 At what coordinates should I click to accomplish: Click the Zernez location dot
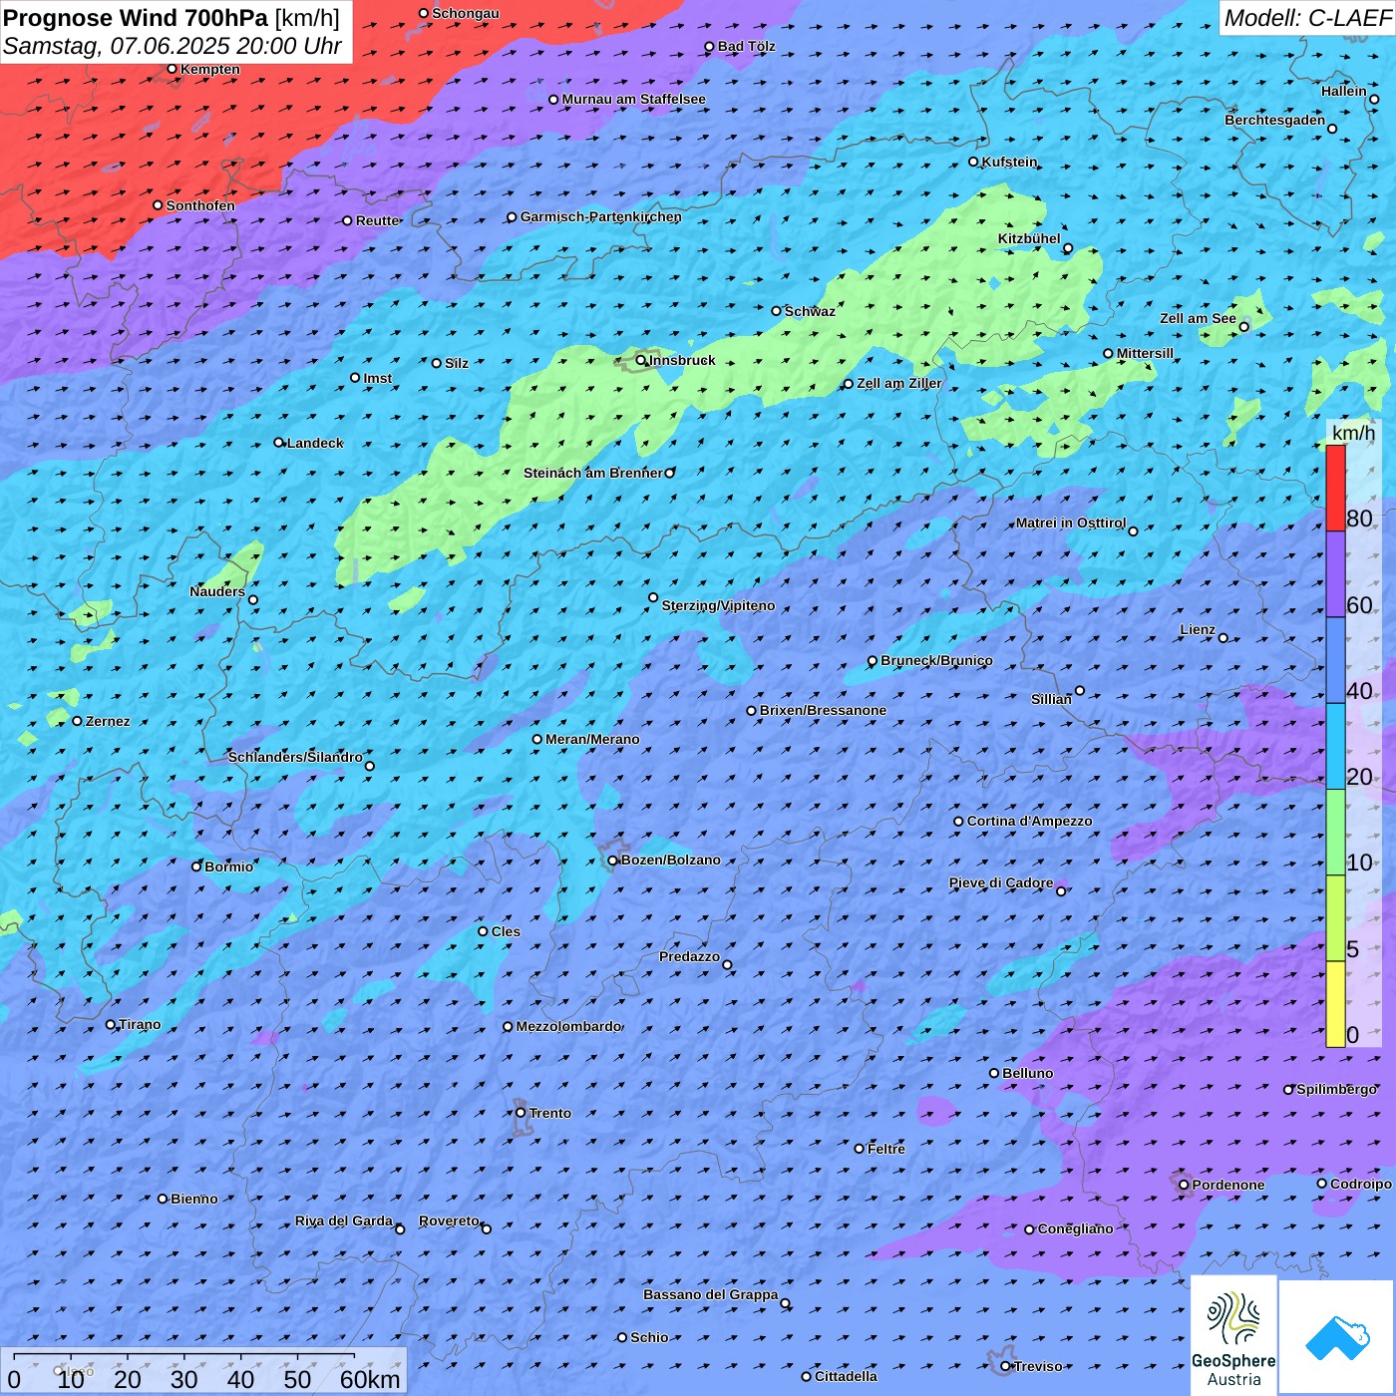click(x=77, y=721)
